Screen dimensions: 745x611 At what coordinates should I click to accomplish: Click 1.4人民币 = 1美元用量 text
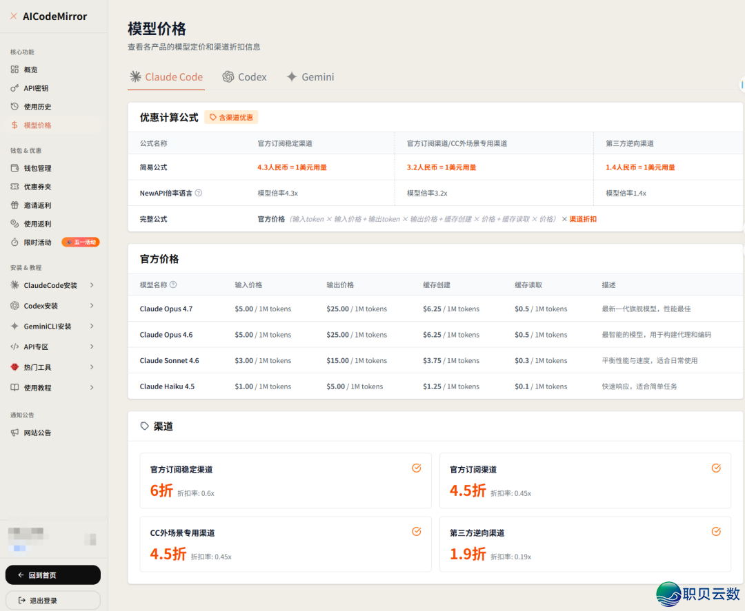640,167
